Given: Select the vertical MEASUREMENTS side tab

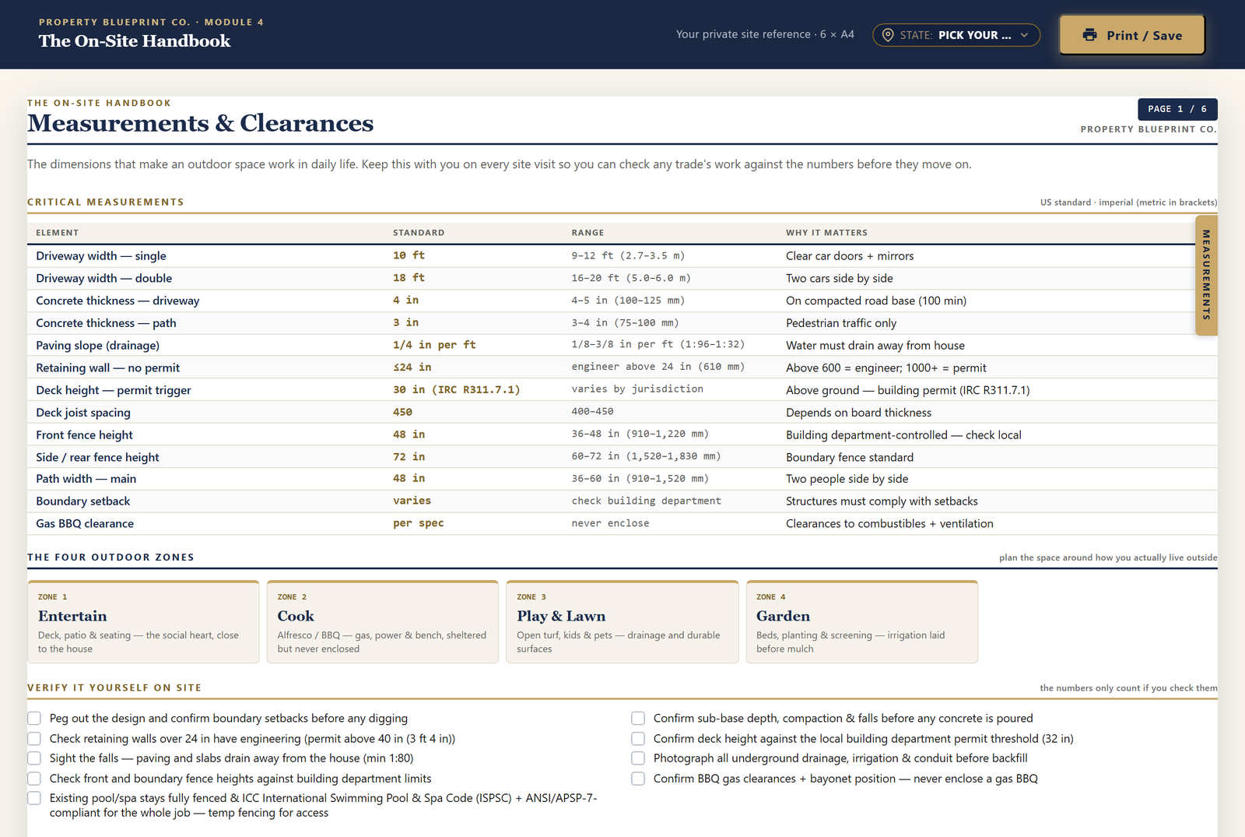Looking at the screenshot, I should click(1206, 275).
